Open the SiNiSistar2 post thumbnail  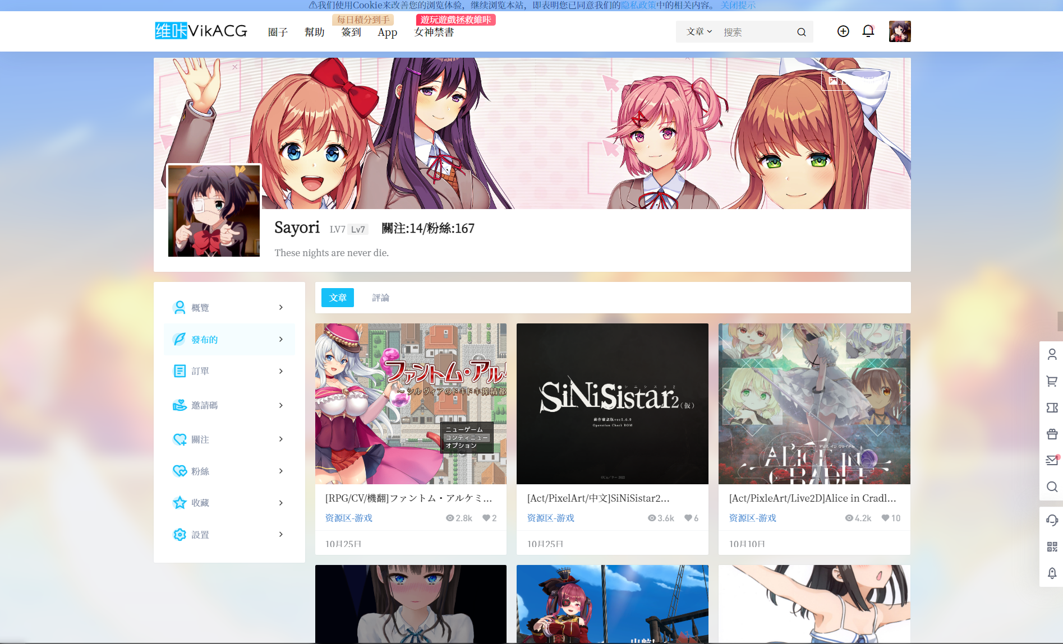point(613,404)
